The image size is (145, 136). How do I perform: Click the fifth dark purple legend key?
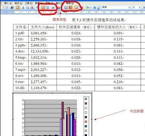[86, 117]
